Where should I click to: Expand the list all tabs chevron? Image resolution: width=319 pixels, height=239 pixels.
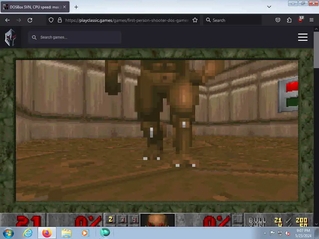pos(269,7)
